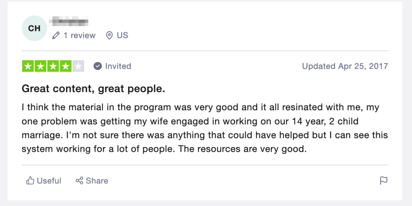Viewport: 412px width, 206px height.
Task: Click the 'Updated Apr 25, 2017' date
Action: [345, 66]
